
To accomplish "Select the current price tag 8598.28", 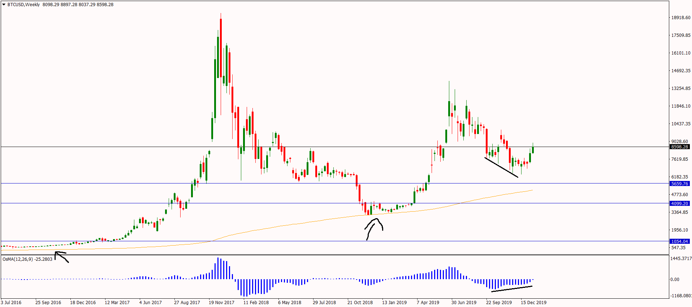I will tap(680, 147).
